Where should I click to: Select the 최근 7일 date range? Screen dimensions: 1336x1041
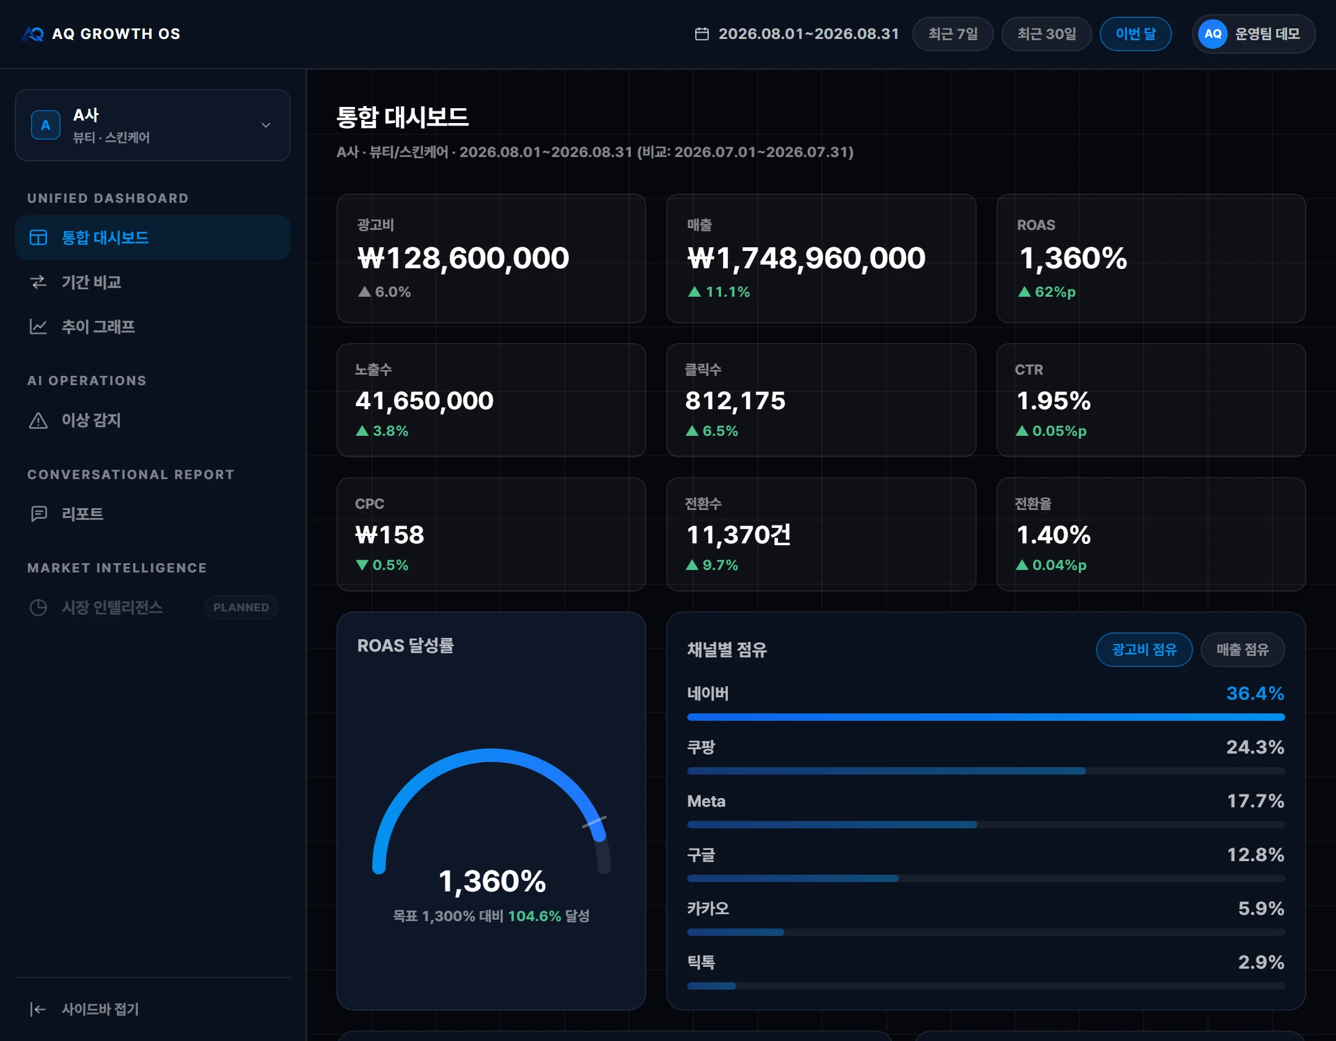(x=953, y=34)
